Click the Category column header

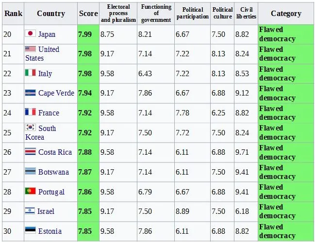click(x=286, y=14)
